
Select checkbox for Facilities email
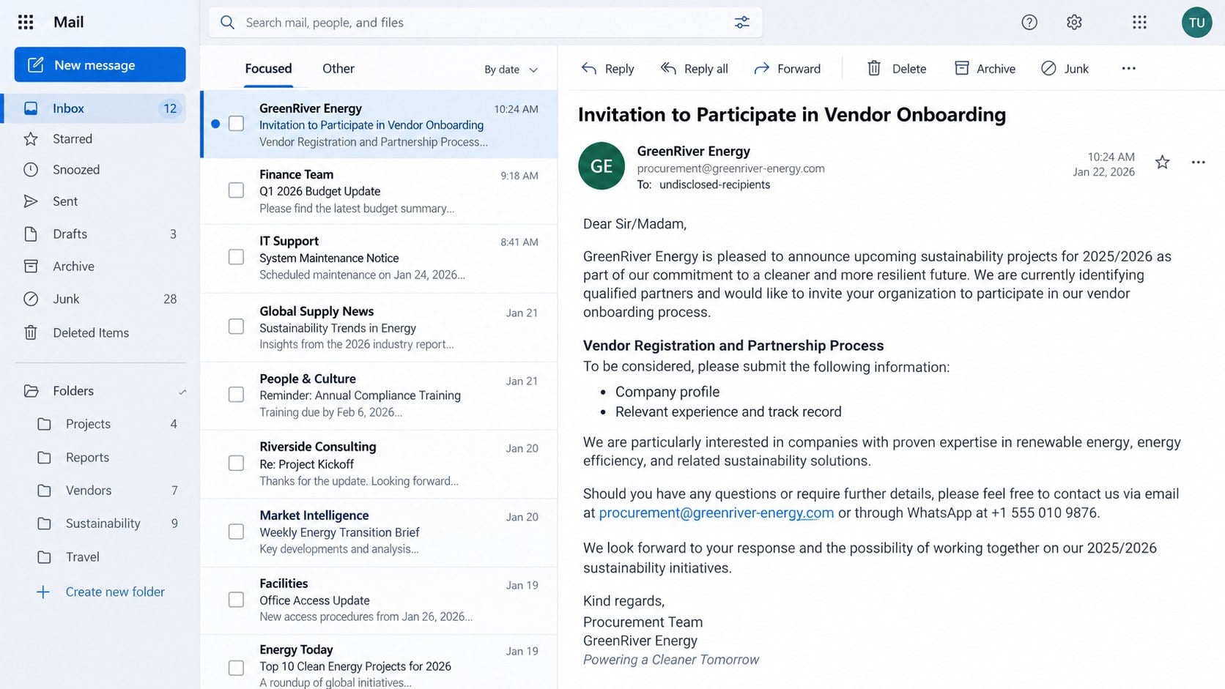[236, 600]
